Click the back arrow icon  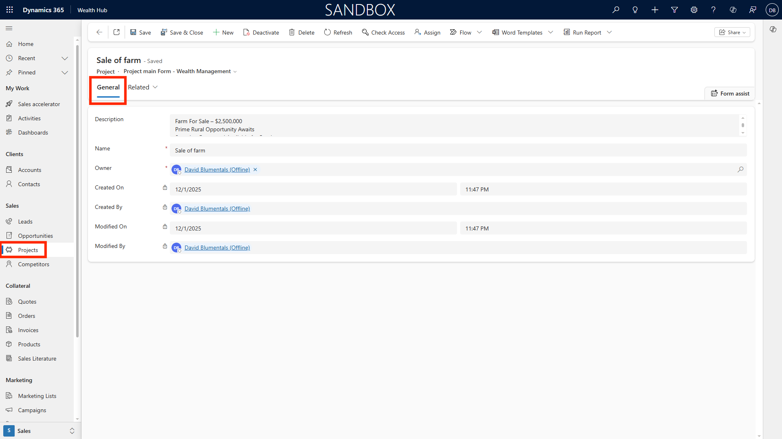[99, 32]
